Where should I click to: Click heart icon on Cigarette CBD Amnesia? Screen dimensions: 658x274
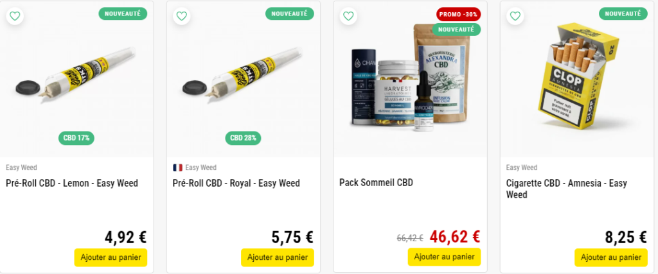(x=515, y=16)
